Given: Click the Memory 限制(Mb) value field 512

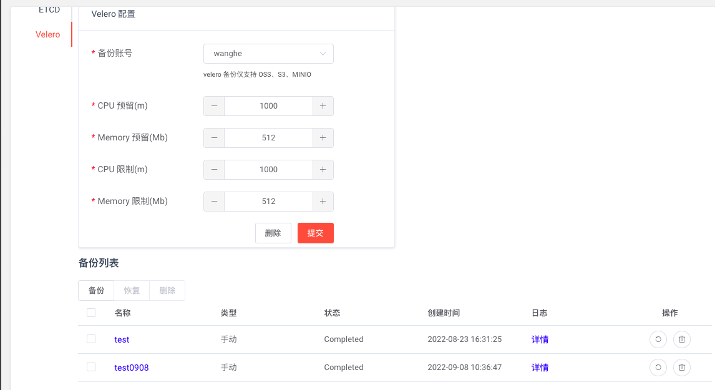Looking at the screenshot, I should click(x=268, y=202).
